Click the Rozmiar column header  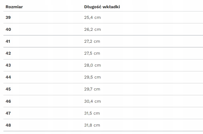click(14, 7)
